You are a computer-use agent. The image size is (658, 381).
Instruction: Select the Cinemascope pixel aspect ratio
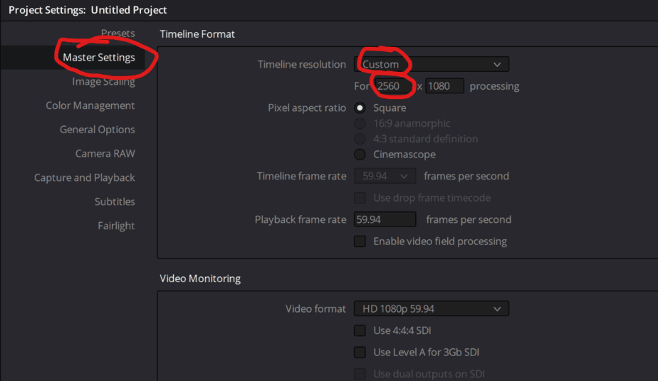coord(360,155)
